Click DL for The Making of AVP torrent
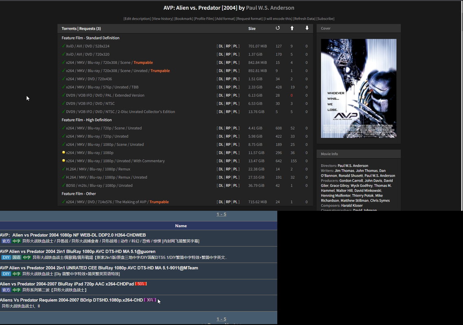This screenshot has width=463, height=325. [221, 202]
